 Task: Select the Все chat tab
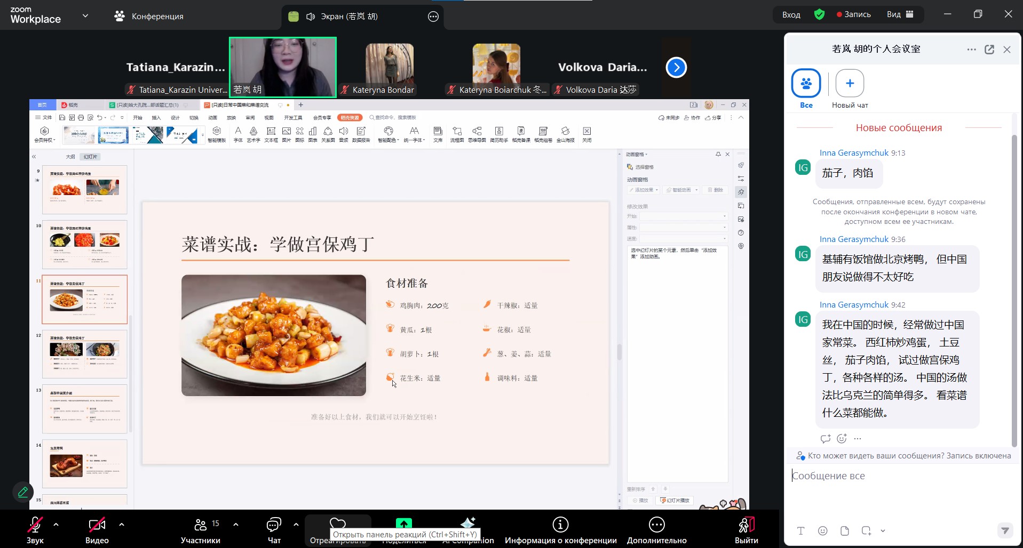[x=806, y=88]
